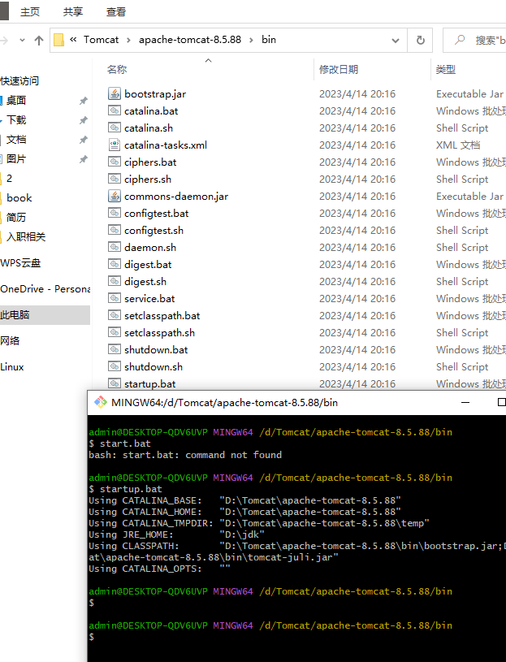This screenshot has height=662, width=506.
Task: Click the pin icon beside 图片
Action: tap(84, 159)
